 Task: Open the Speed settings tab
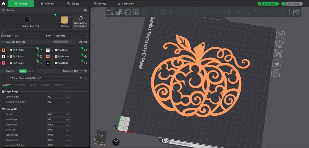coord(33,85)
